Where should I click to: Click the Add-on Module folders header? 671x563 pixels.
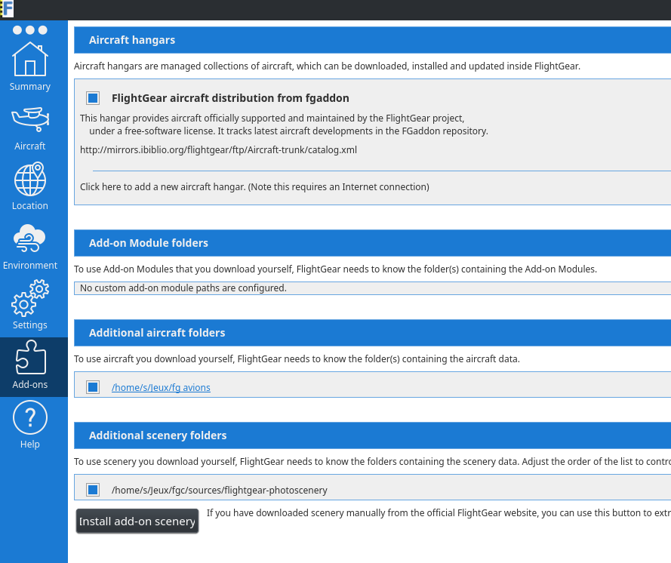[148, 243]
